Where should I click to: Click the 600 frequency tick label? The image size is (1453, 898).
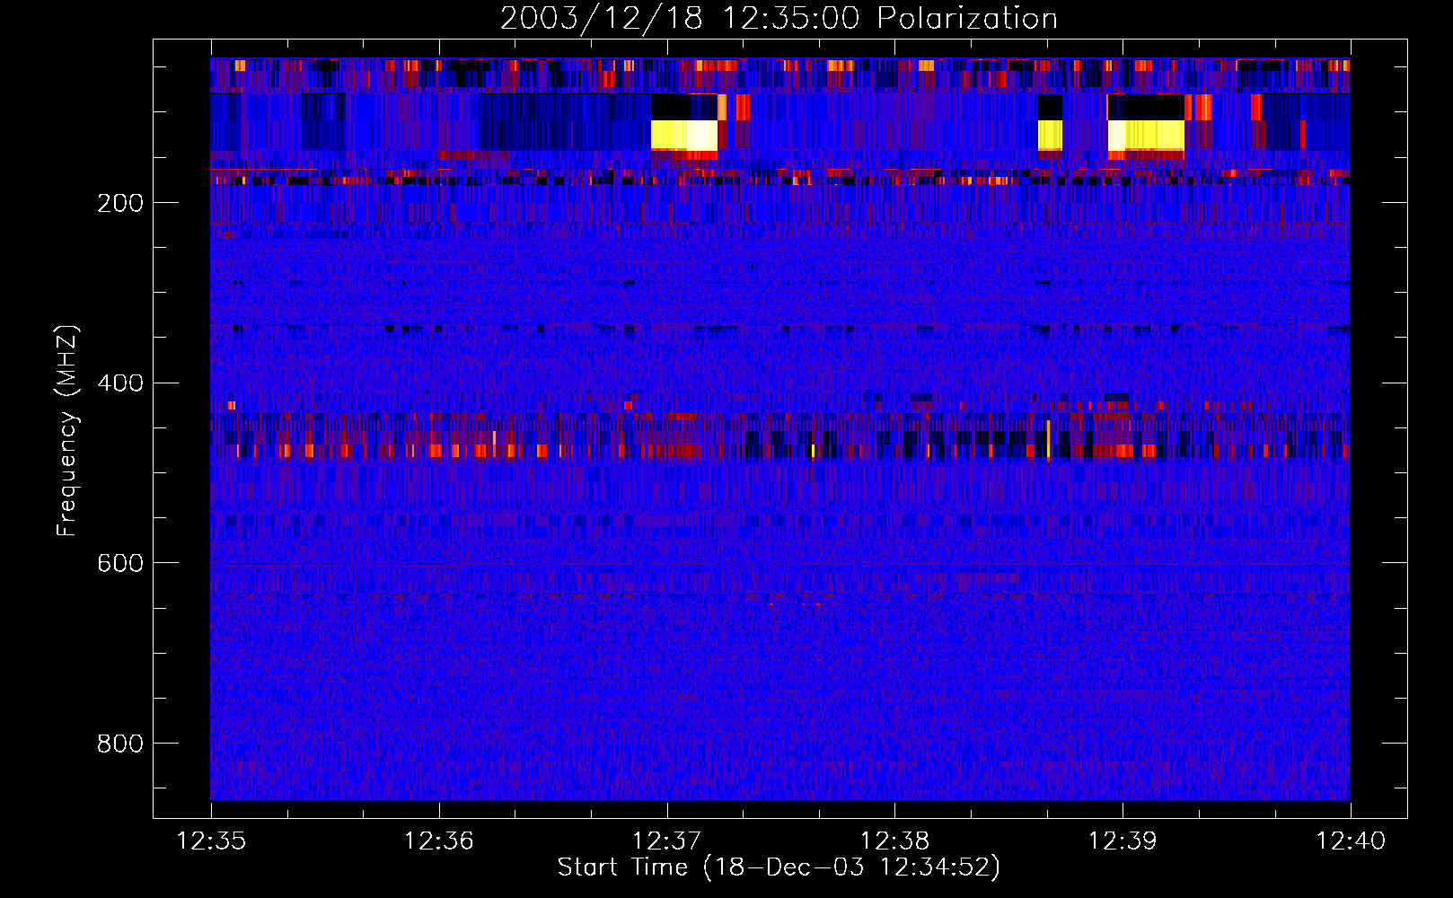[x=120, y=563]
